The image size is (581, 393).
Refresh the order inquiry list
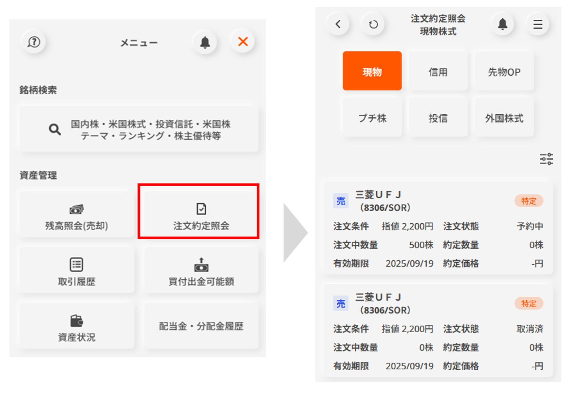[x=373, y=24]
